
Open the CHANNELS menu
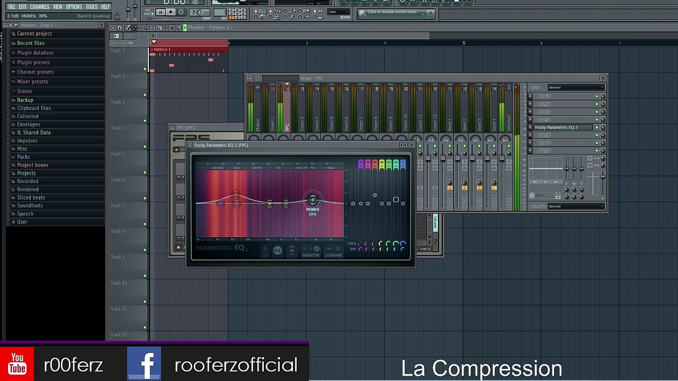(x=40, y=7)
